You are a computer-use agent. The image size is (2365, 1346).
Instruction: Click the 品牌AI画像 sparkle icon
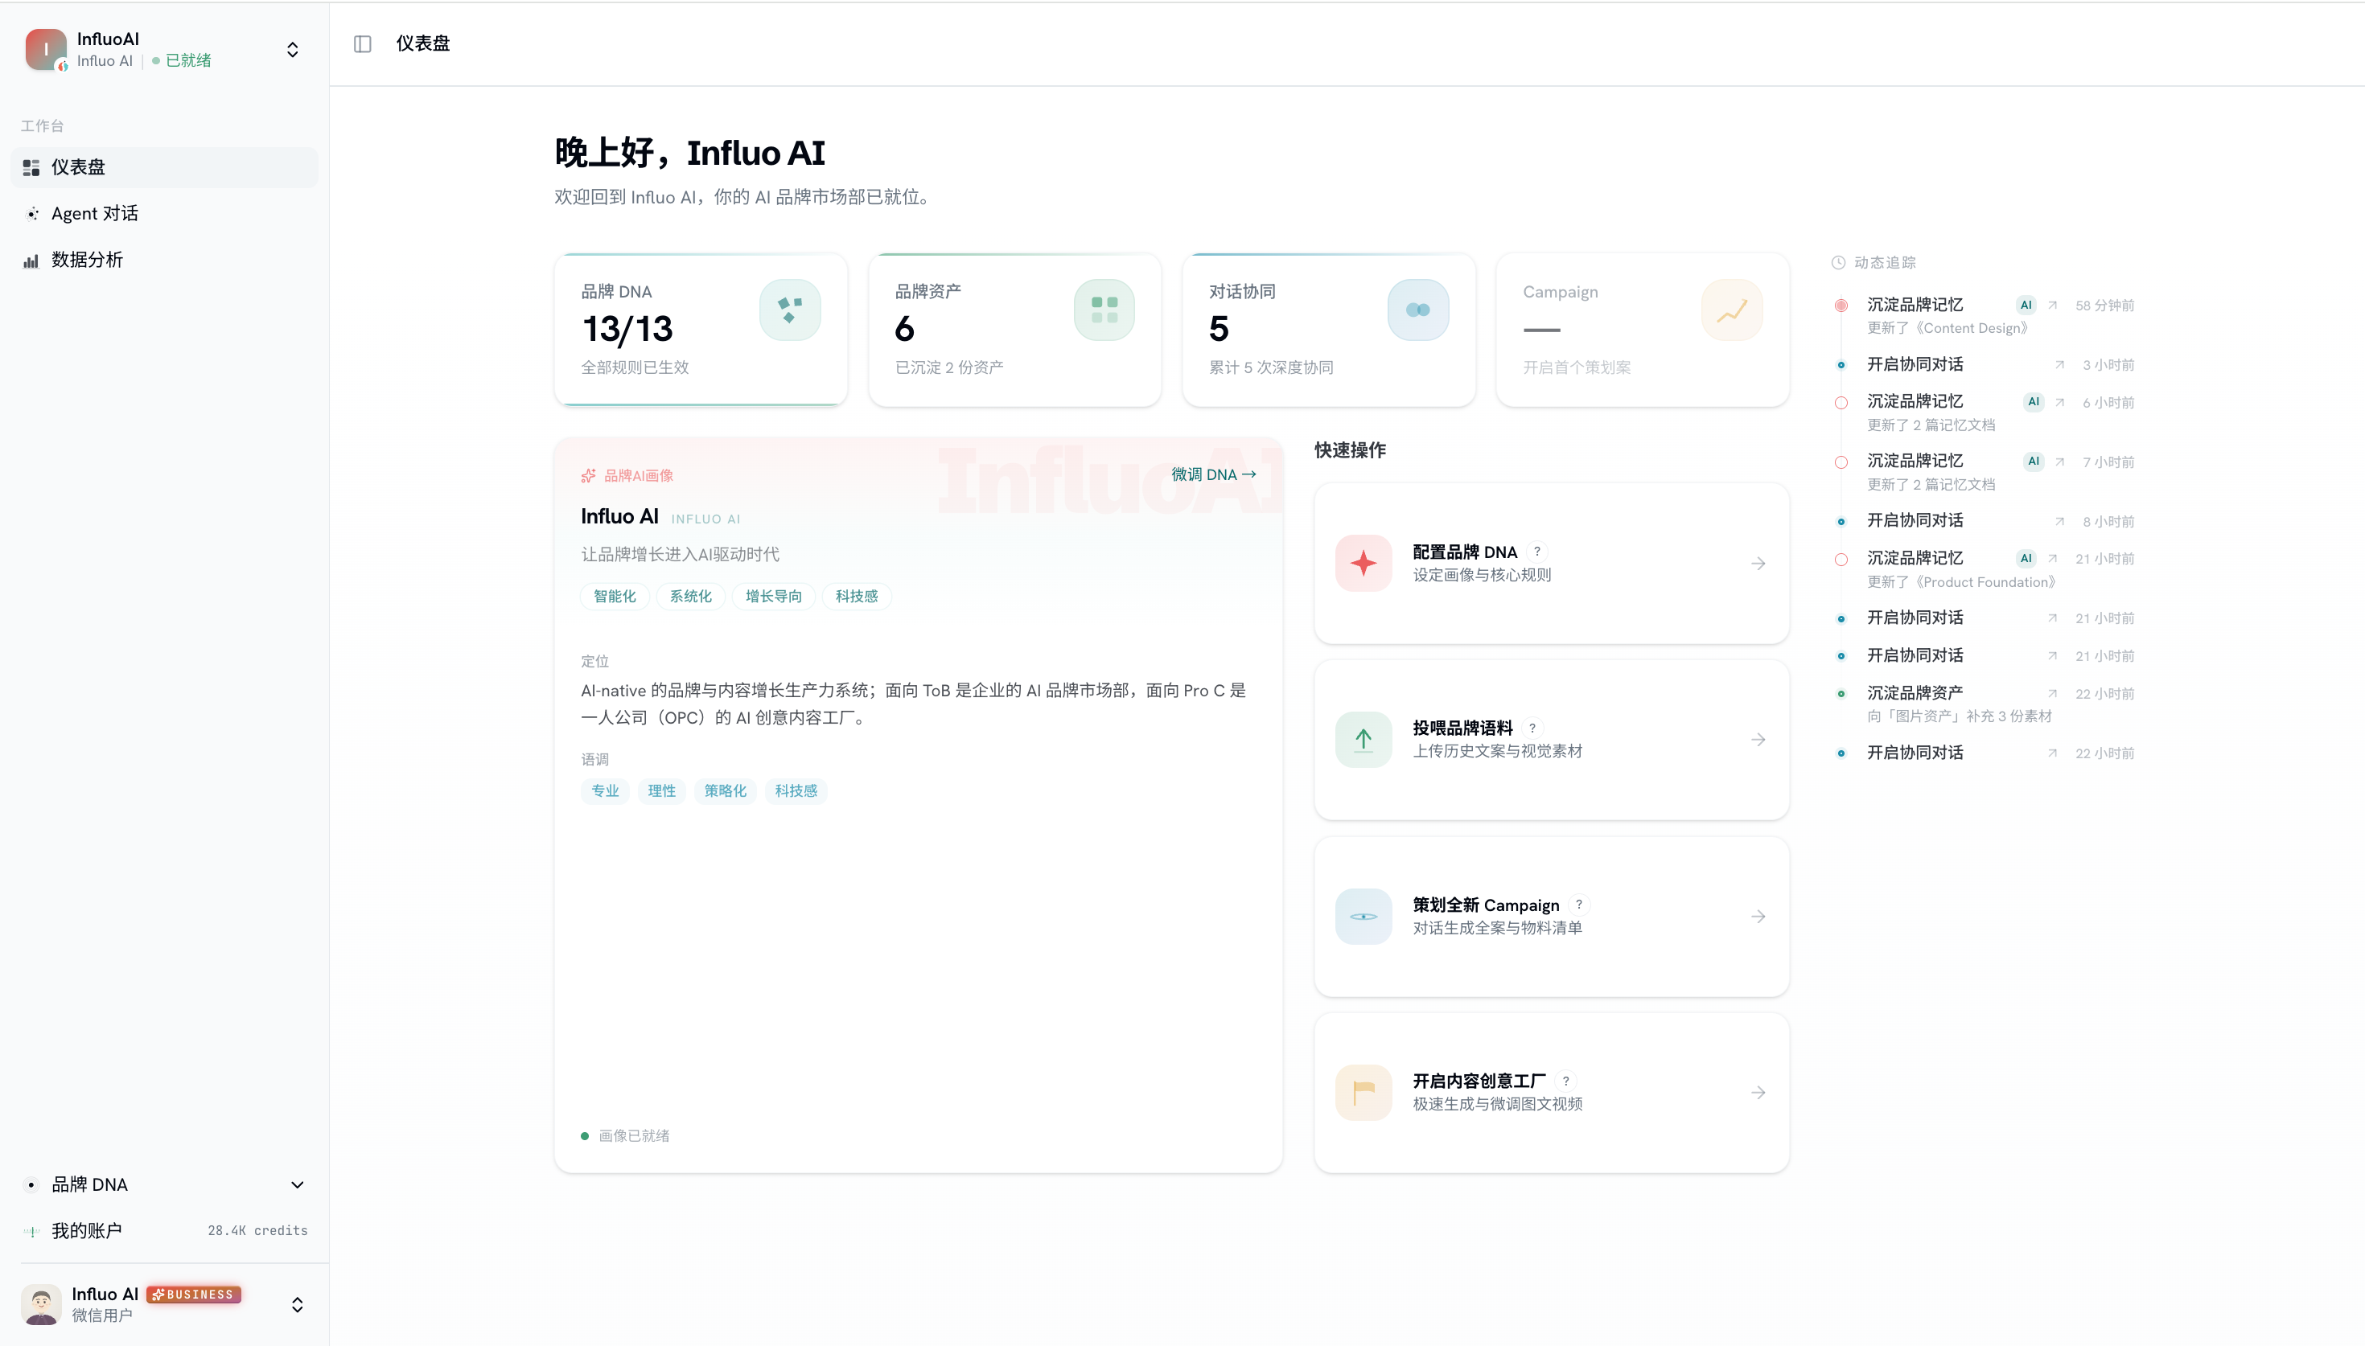588,475
